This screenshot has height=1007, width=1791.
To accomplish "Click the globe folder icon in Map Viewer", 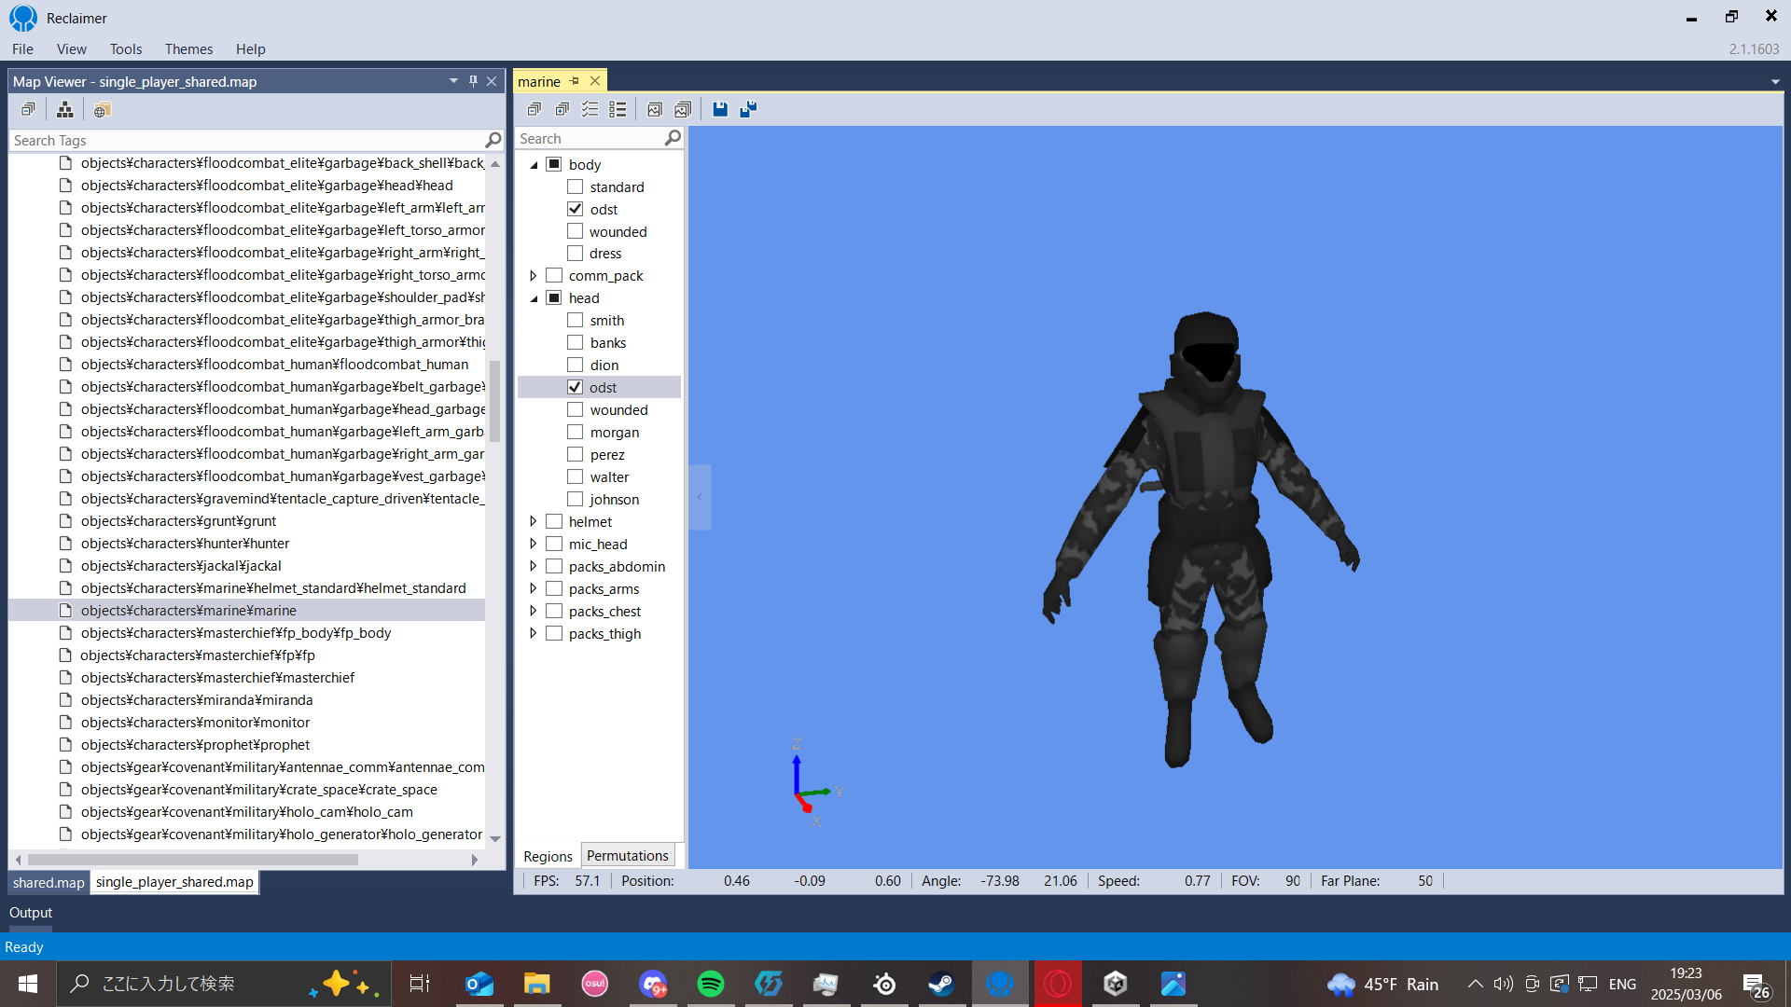I will pos(102,110).
